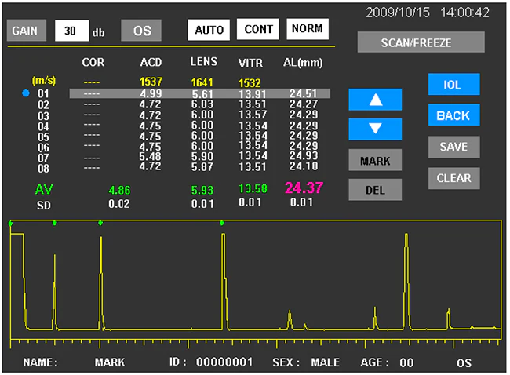
Task: Click the DEL button
Action: [x=375, y=190]
